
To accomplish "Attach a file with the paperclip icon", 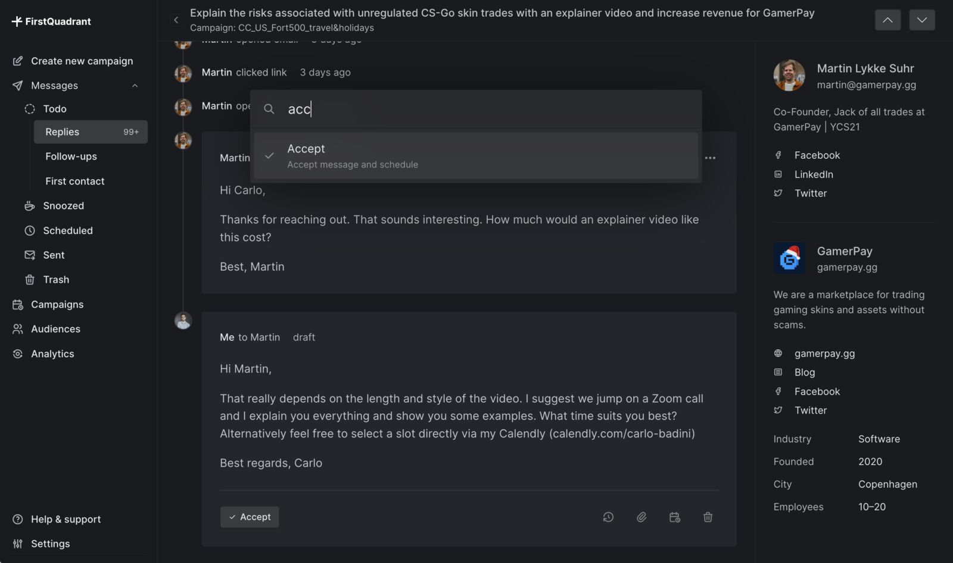I will 641,517.
